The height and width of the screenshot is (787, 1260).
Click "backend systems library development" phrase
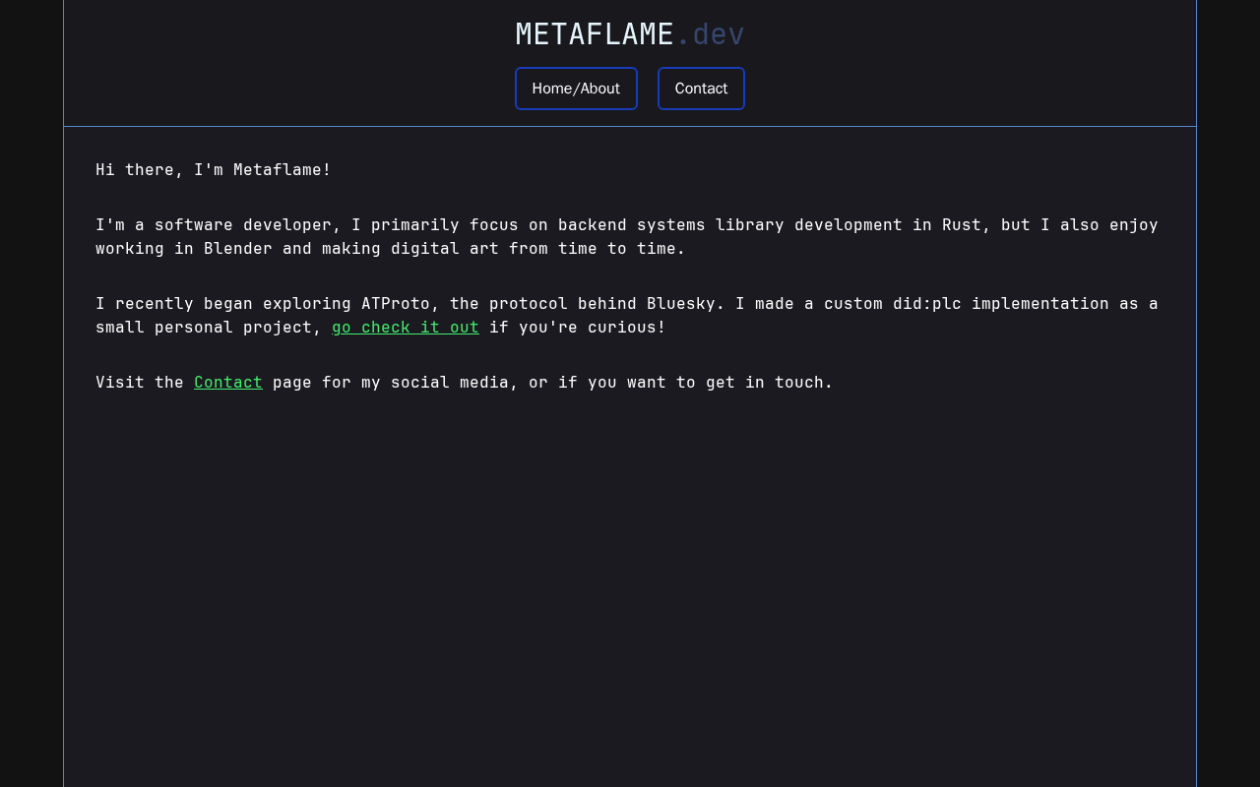[x=730, y=224]
